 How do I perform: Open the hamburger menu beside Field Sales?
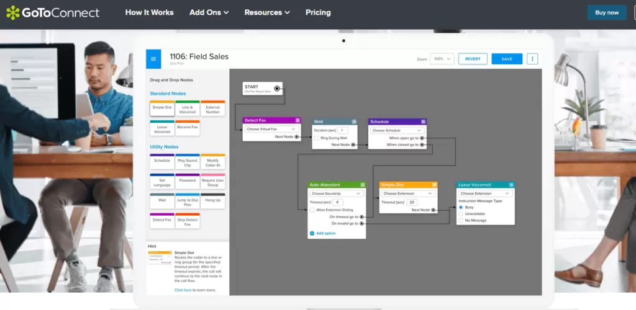click(x=153, y=59)
